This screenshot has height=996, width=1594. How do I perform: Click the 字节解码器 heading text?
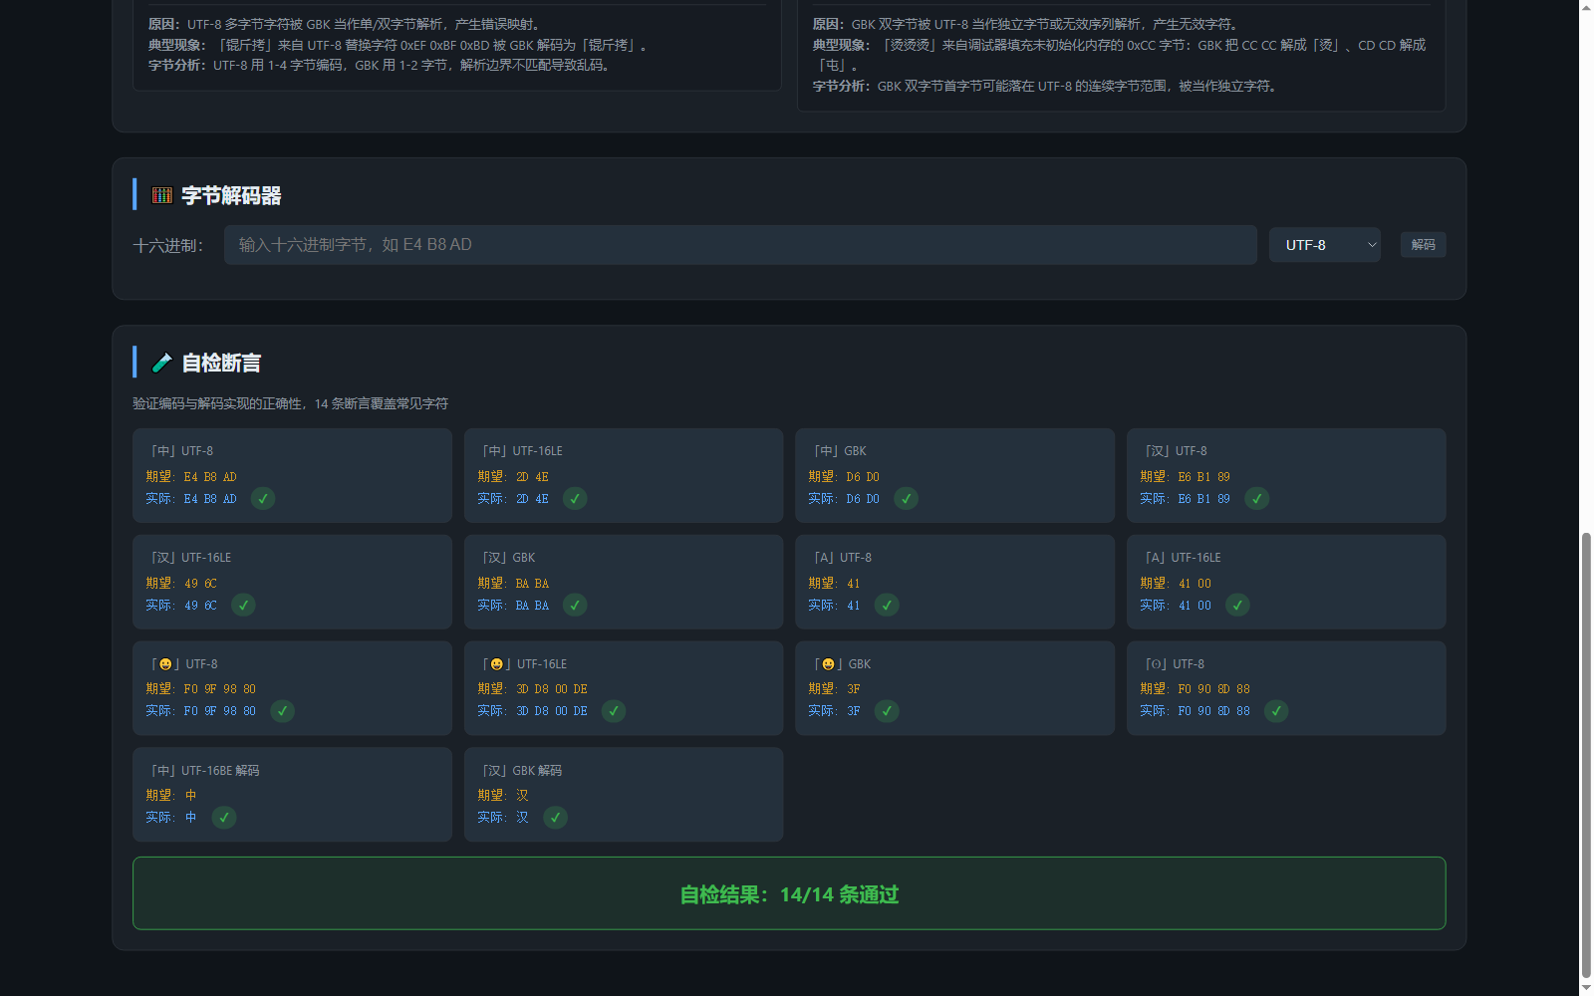pos(231,195)
